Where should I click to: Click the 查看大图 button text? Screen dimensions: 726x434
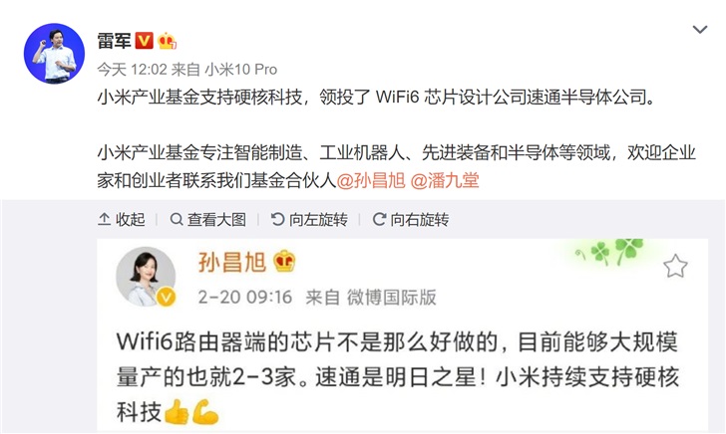216,220
